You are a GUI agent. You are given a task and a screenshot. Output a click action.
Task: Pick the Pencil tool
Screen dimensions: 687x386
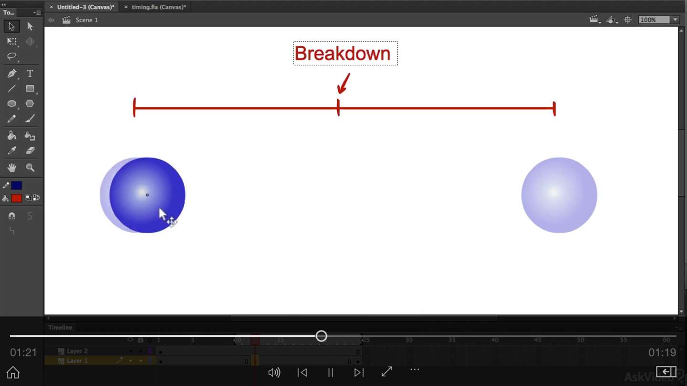pyautogui.click(x=11, y=119)
